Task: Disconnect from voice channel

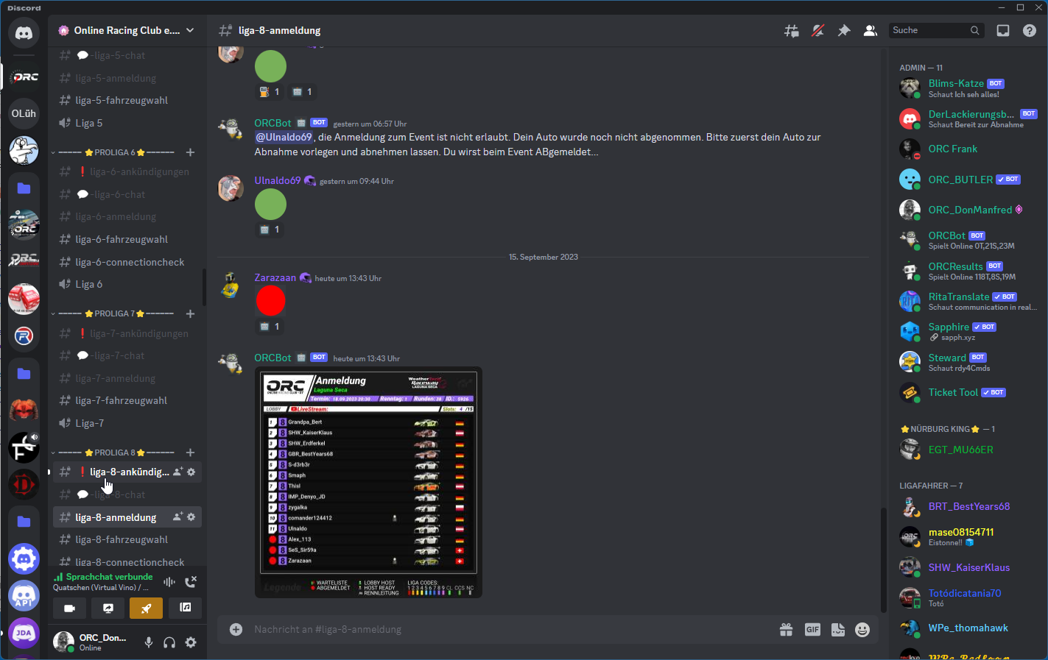Action: tap(191, 581)
